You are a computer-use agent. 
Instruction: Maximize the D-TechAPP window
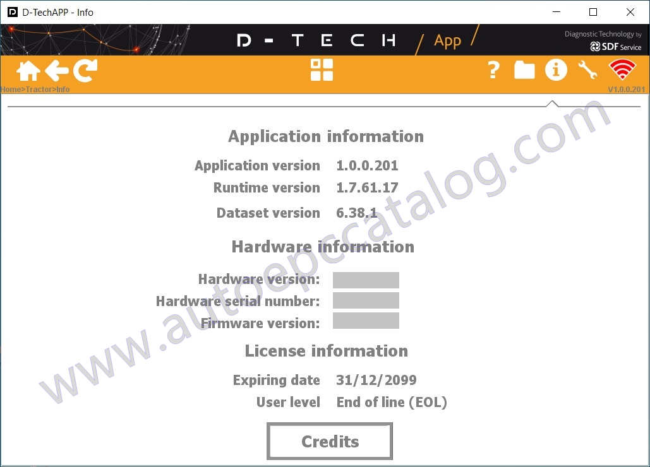(x=593, y=12)
